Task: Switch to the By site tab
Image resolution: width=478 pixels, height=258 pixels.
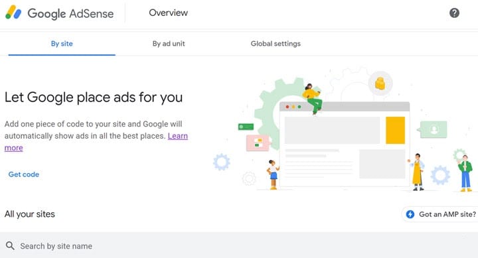Action: 62,44
